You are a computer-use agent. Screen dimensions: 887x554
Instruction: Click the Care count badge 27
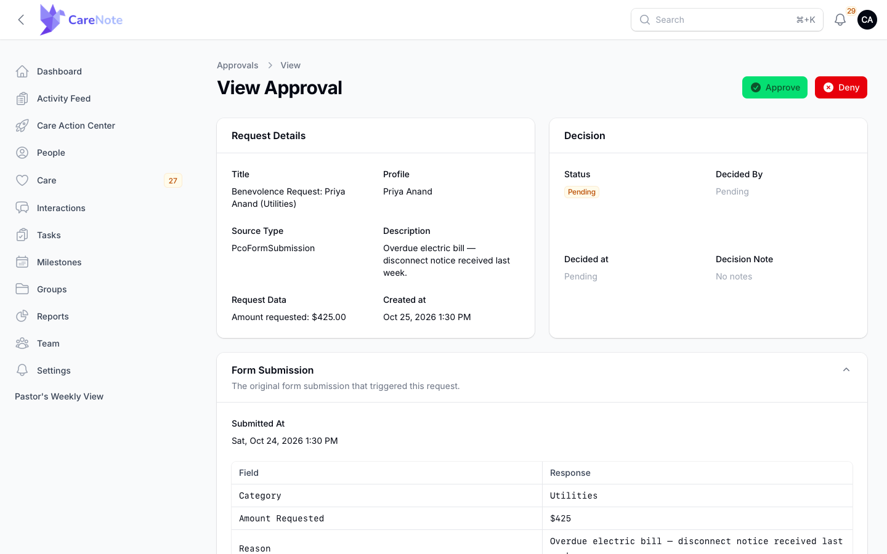tap(173, 180)
